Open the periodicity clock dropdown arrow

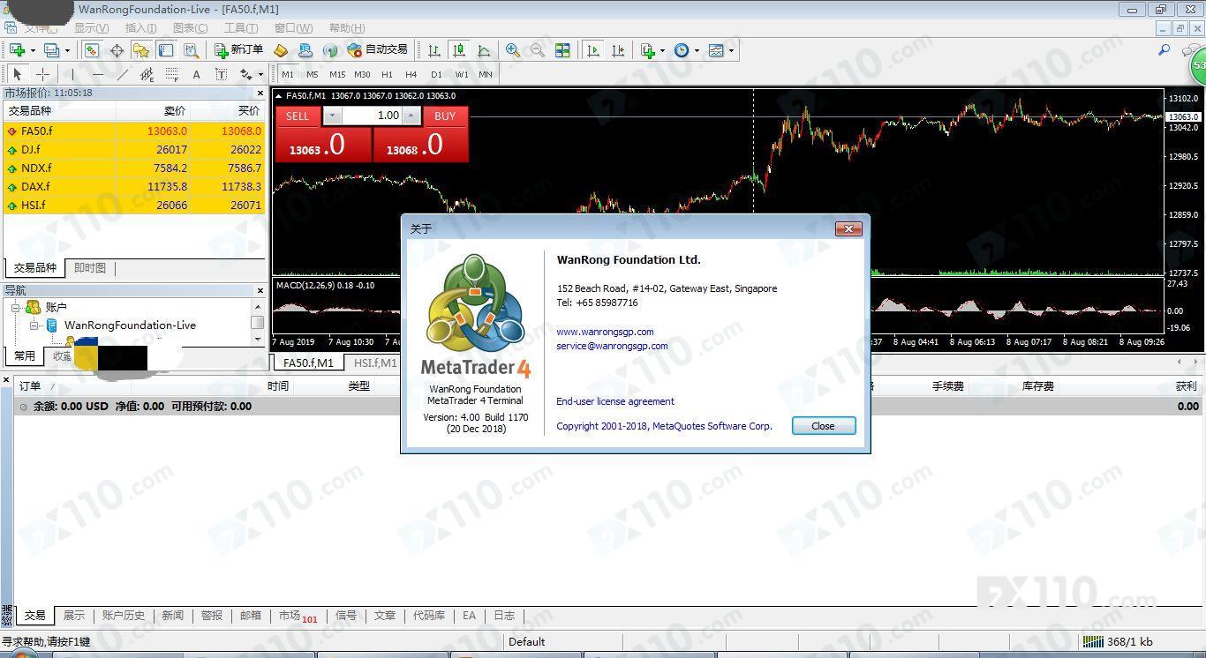697,50
